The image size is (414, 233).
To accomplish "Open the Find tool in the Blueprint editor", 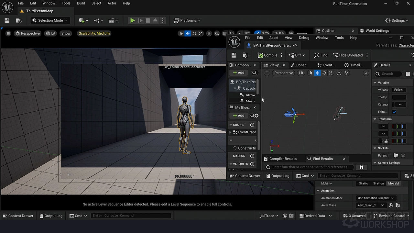I will [x=321, y=55].
